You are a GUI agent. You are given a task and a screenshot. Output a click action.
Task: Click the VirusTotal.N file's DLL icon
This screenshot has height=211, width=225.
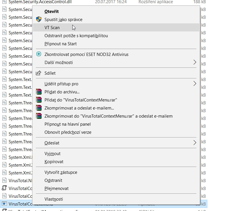pyautogui.click(x=4, y=180)
